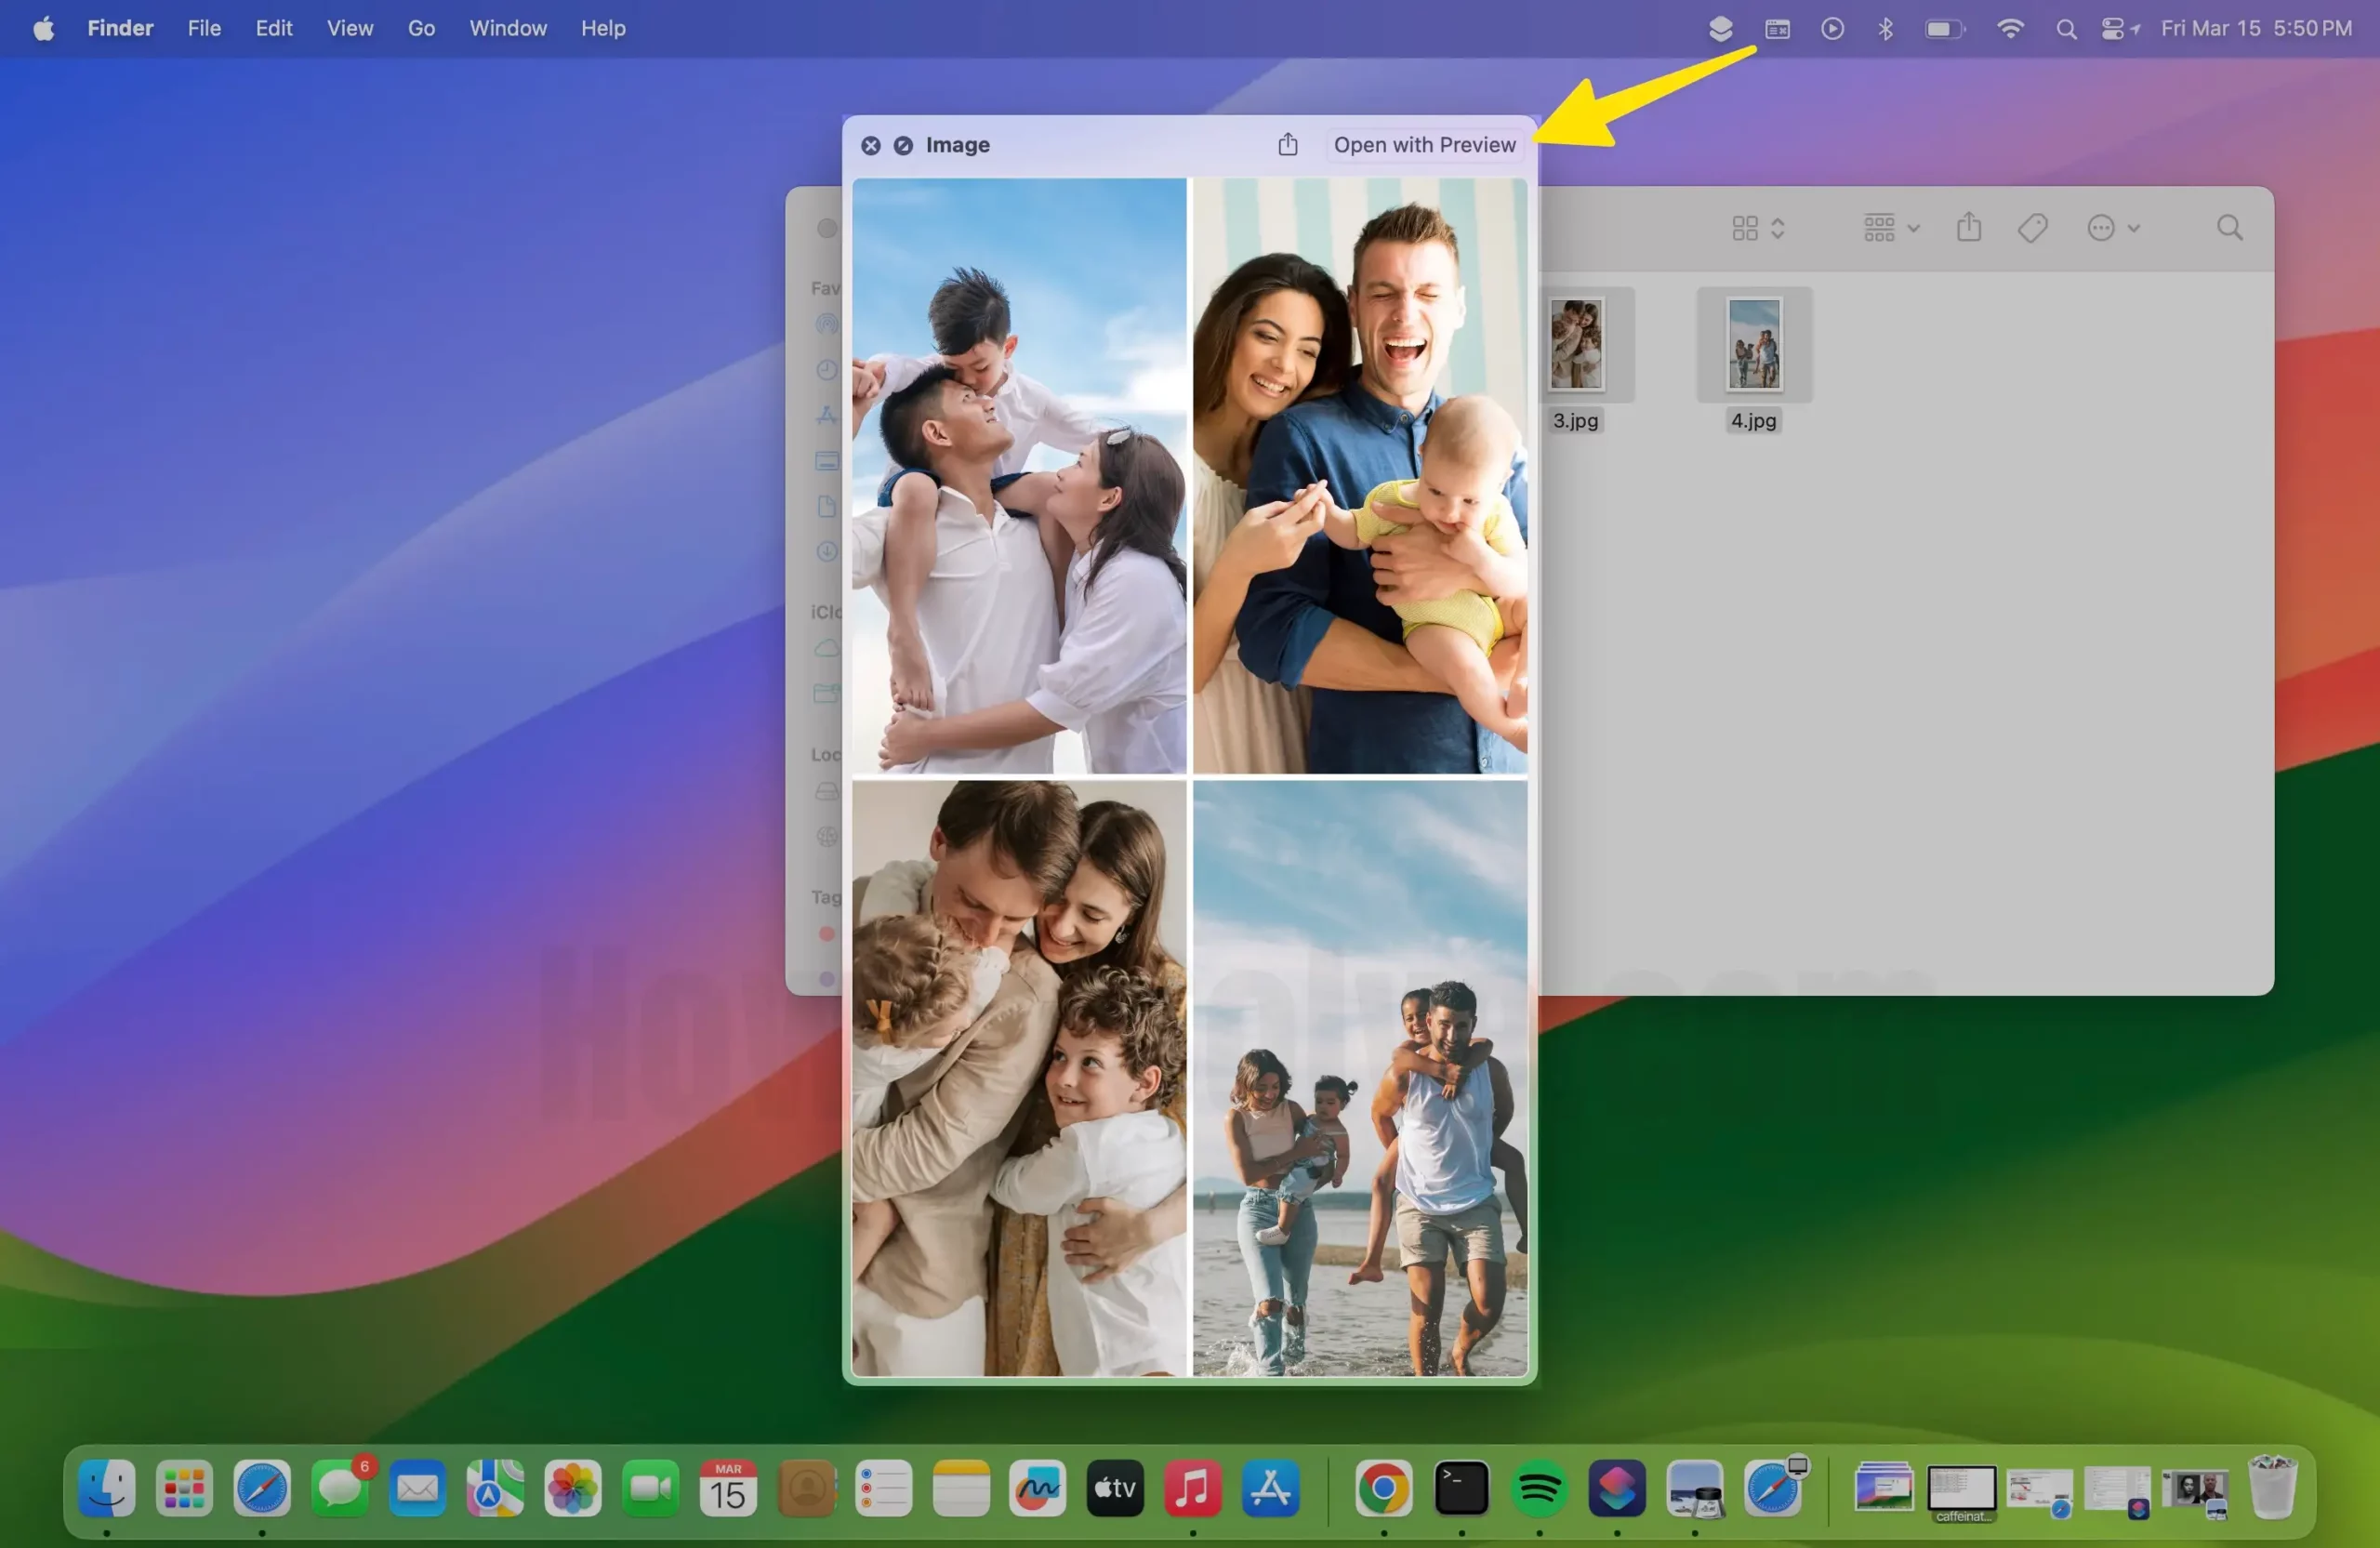
Task: Close the Quick Look Image window
Action: 871,145
